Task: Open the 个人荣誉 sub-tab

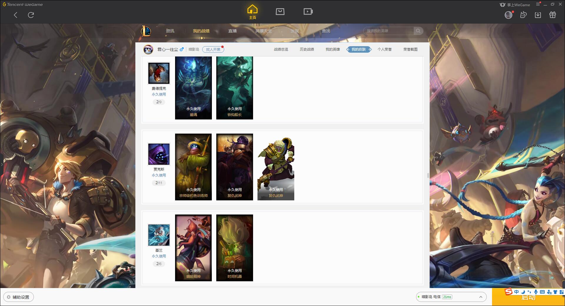Action: coord(385,49)
